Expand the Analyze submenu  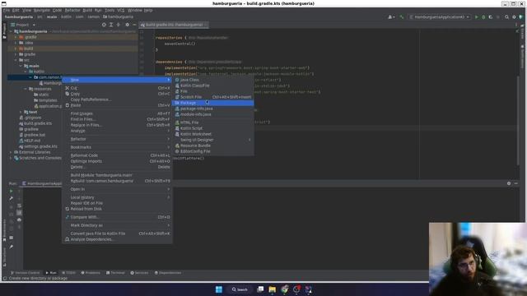point(117,131)
